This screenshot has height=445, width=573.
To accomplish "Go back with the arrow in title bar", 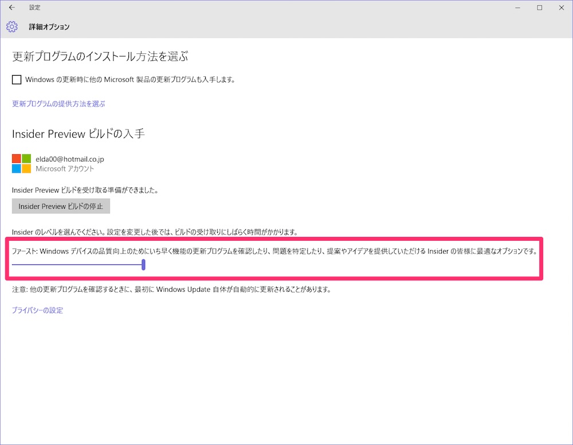I will tap(11, 7).
